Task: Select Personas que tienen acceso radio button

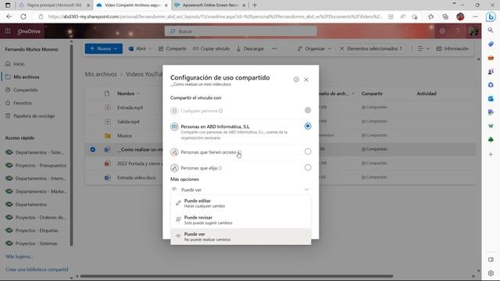Action: point(308,151)
